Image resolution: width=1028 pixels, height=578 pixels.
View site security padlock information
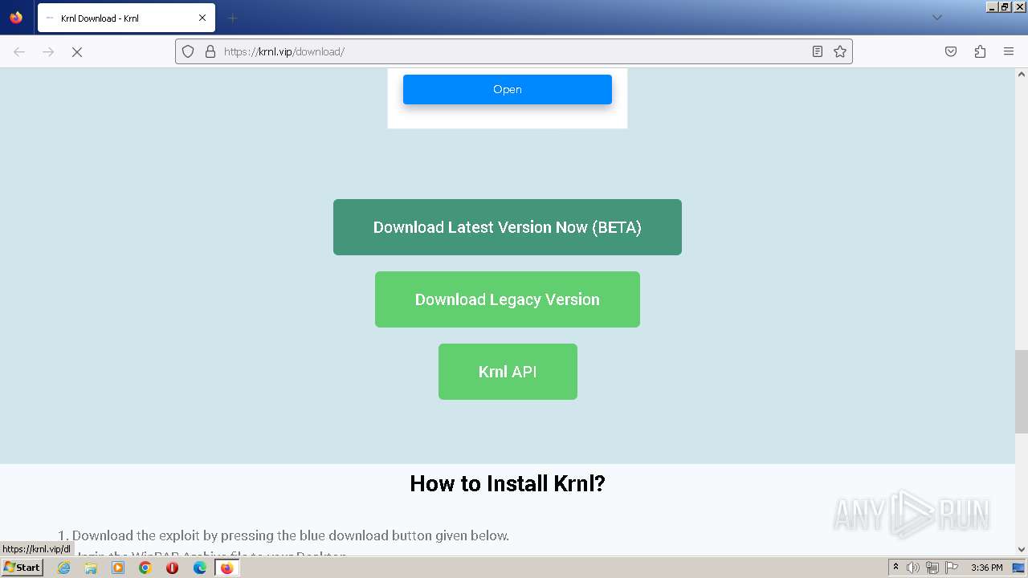(210, 51)
